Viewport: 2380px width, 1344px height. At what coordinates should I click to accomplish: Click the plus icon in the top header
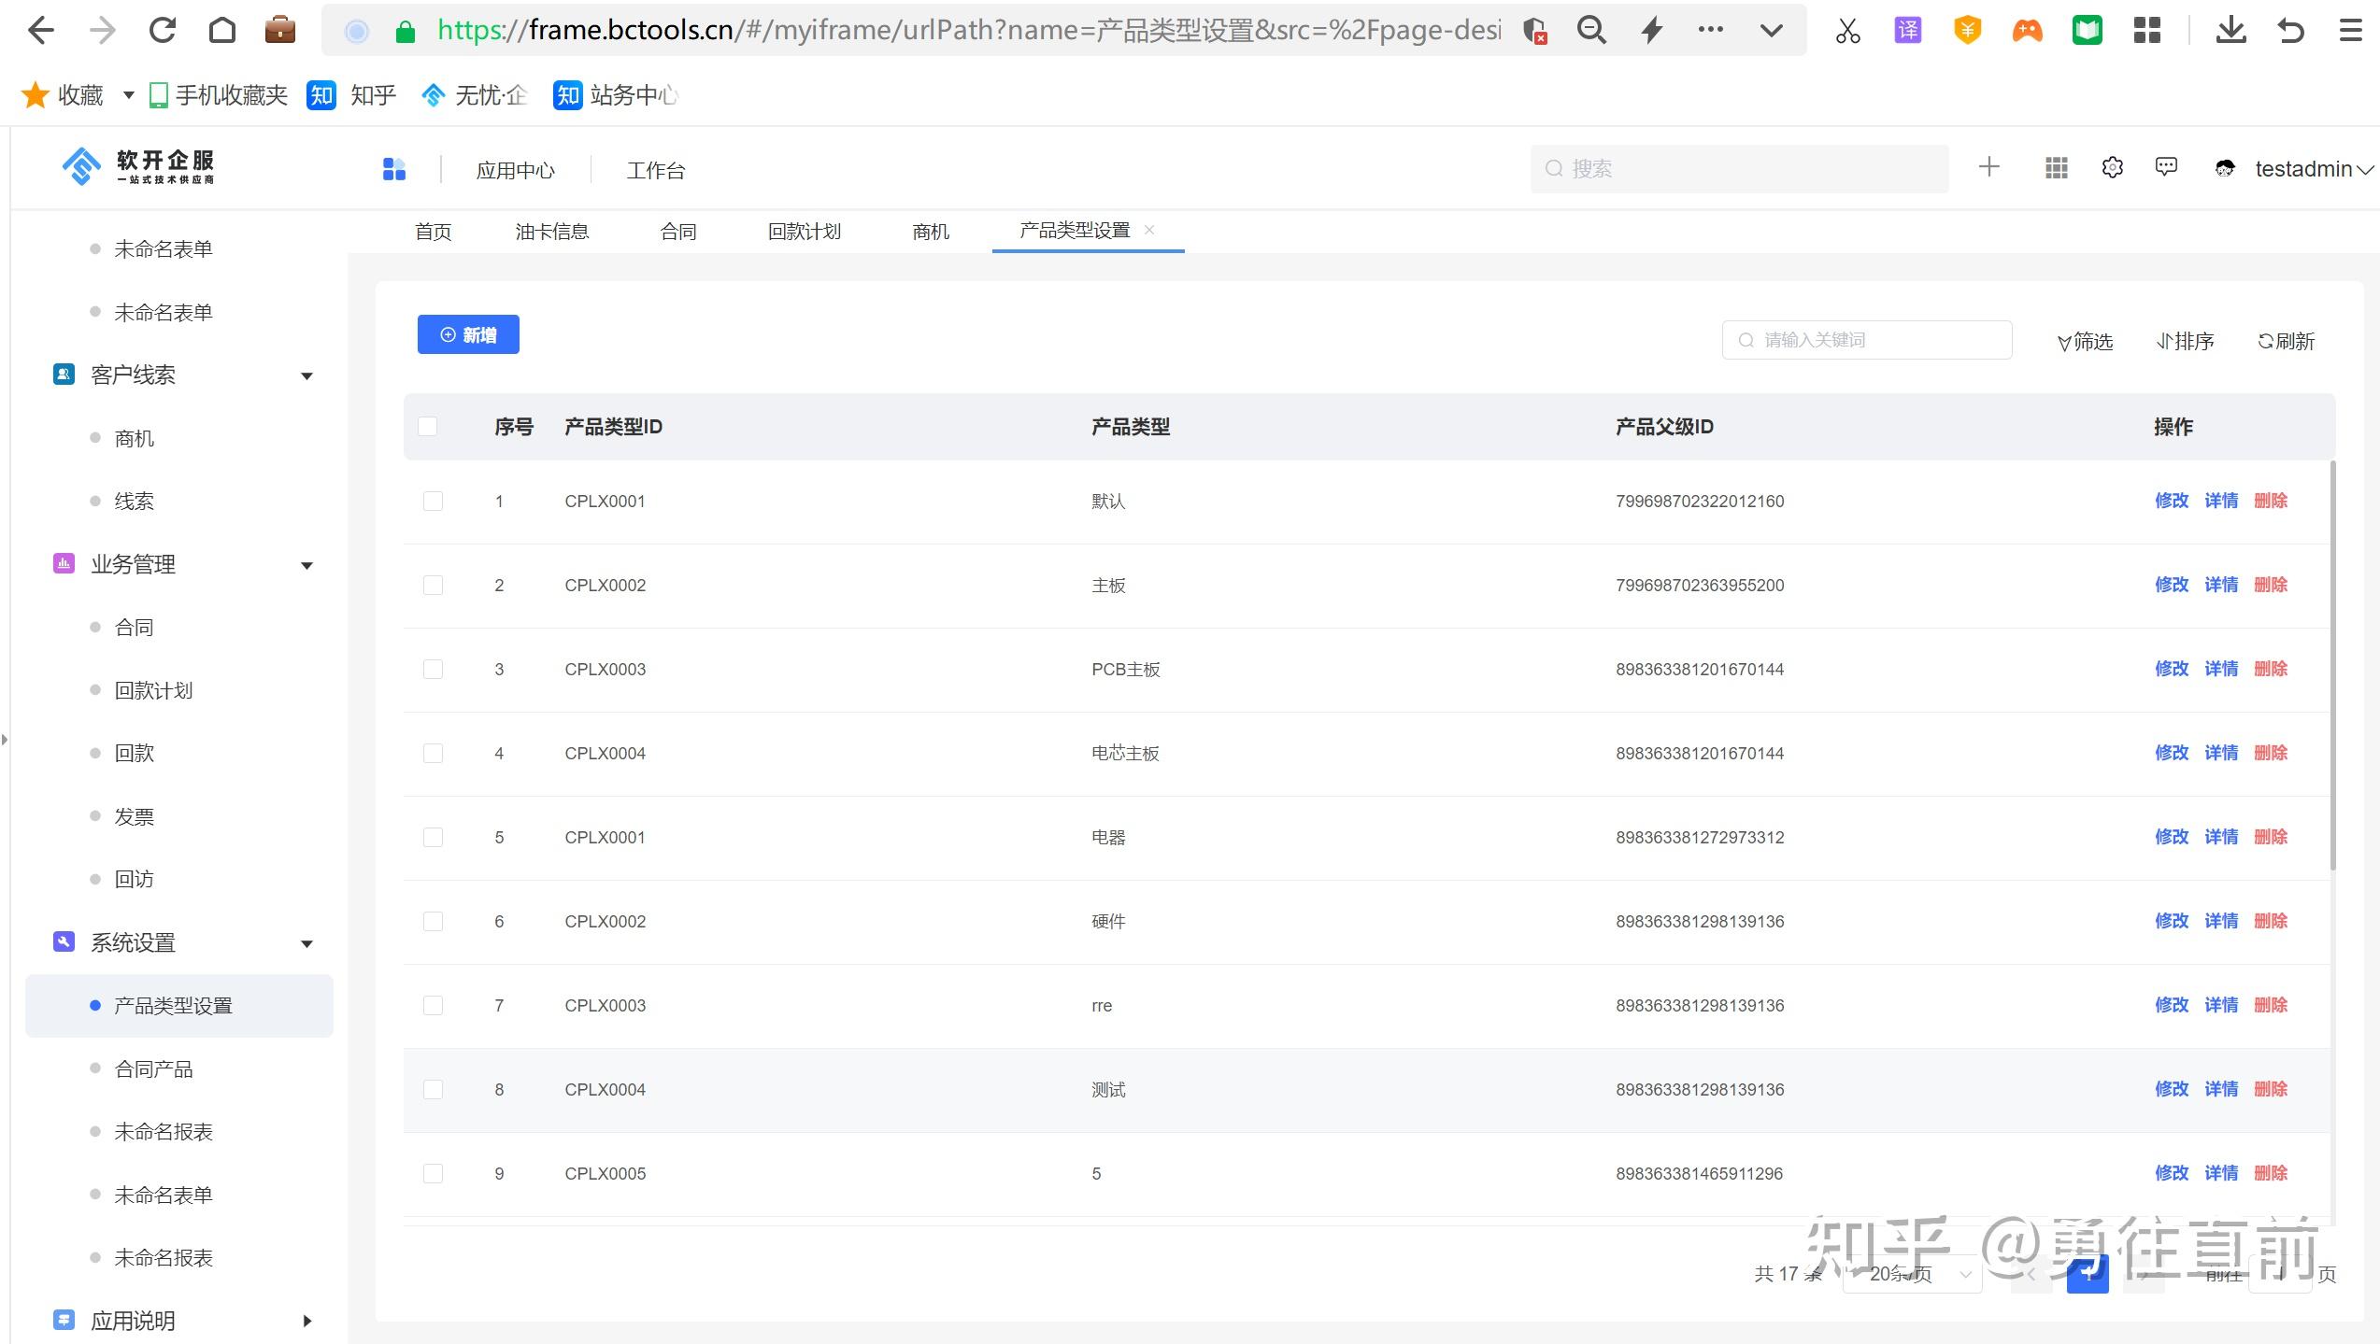pos(1988,167)
